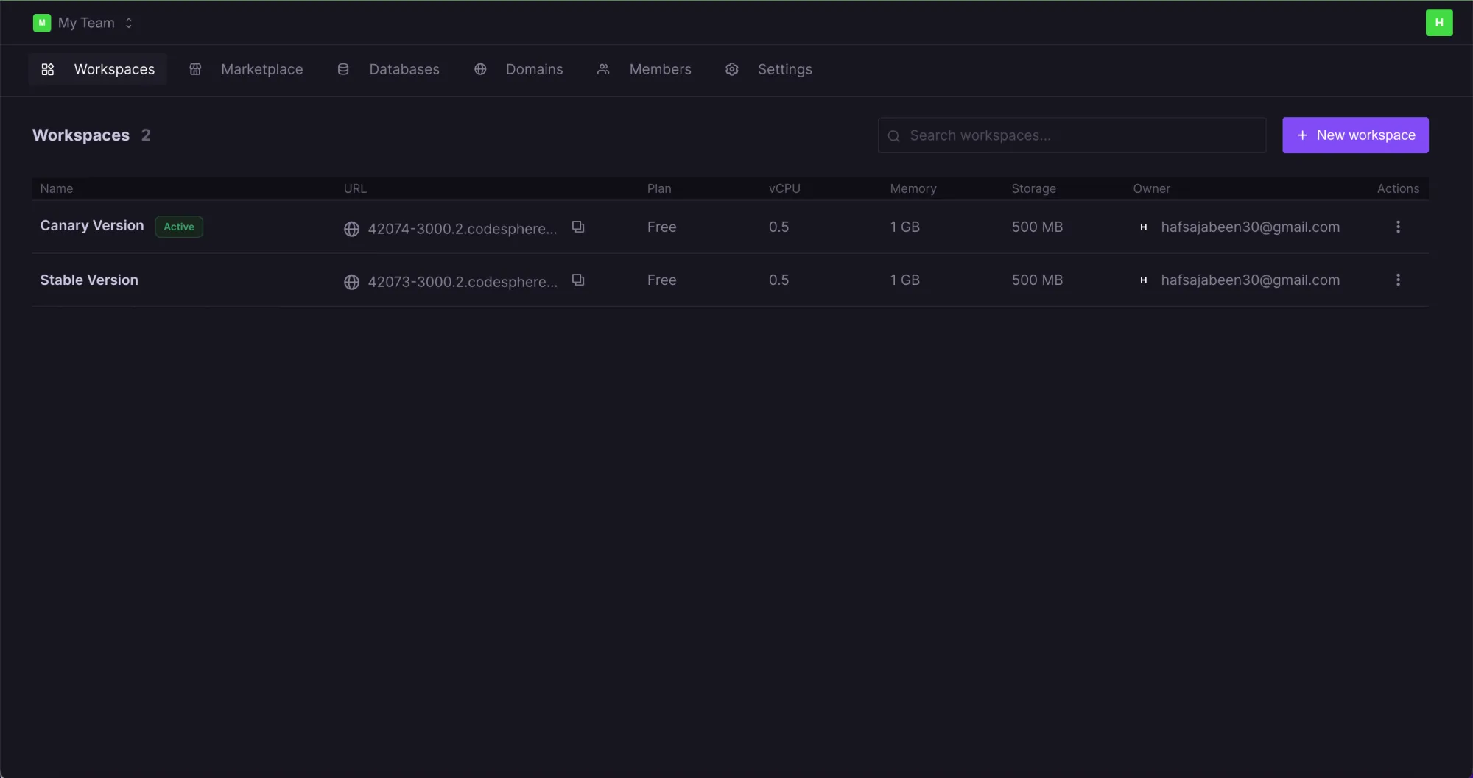Create a New workspace
The height and width of the screenshot is (778, 1473).
[x=1356, y=135]
